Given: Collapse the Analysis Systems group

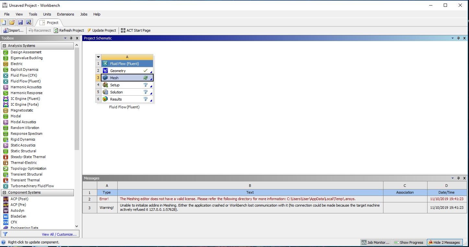Looking at the screenshot, I should pos(5,46).
